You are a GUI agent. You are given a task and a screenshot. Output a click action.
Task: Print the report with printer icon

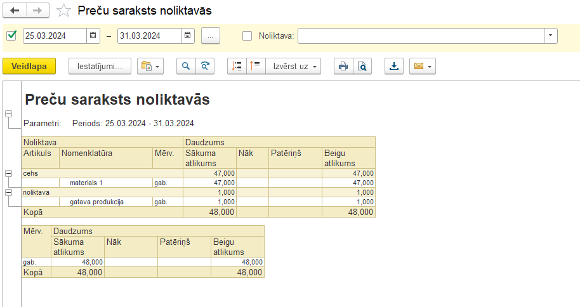click(343, 66)
